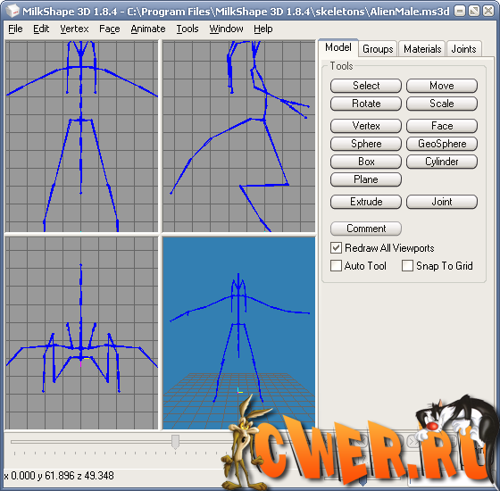Switch to the Materials tab
Screen dimensions: 500x491
pos(422,49)
